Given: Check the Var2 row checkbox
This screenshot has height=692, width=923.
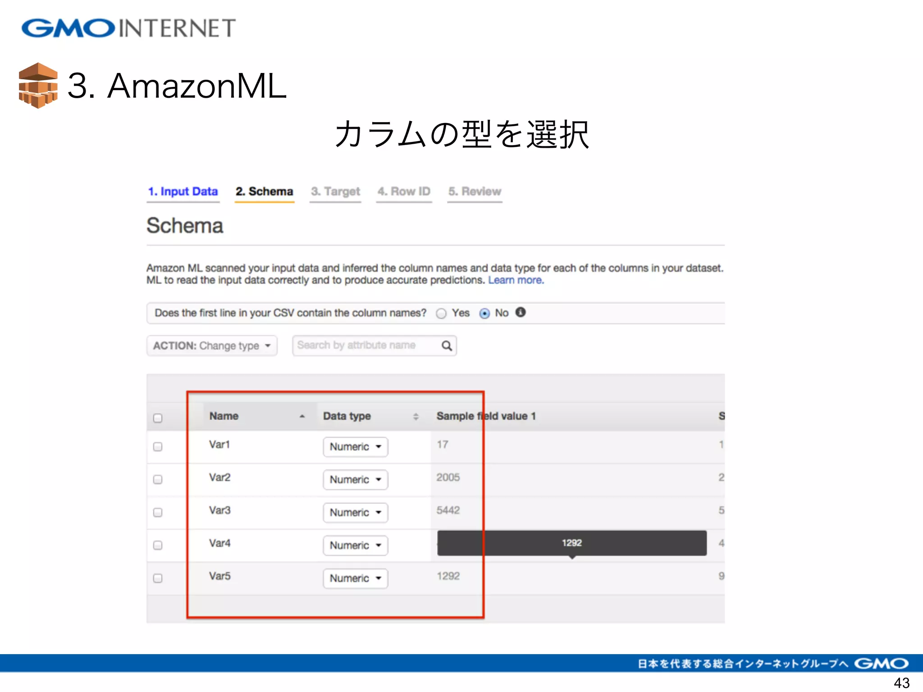Looking at the screenshot, I should click(x=158, y=479).
